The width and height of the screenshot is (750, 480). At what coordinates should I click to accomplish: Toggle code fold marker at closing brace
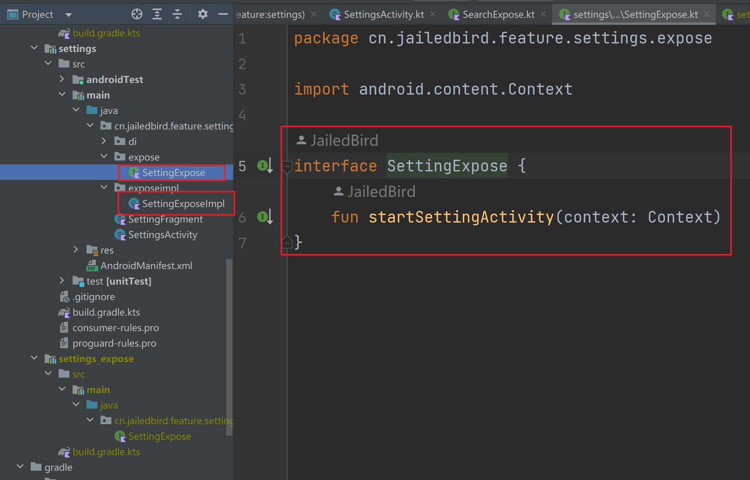[287, 242]
